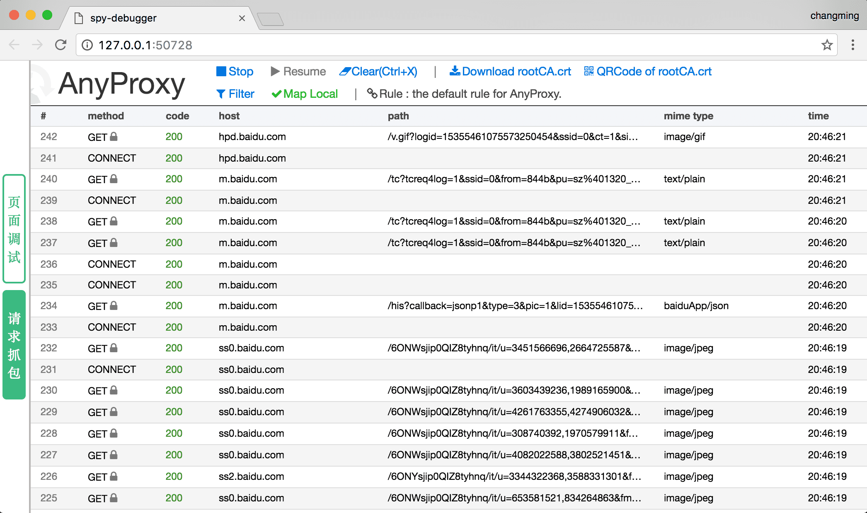Click the Stop recording icon
Viewport: 867px width, 513px height.
[x=221, y=72]
